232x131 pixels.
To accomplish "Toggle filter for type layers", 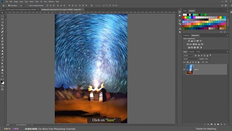I will pos(202,56).
